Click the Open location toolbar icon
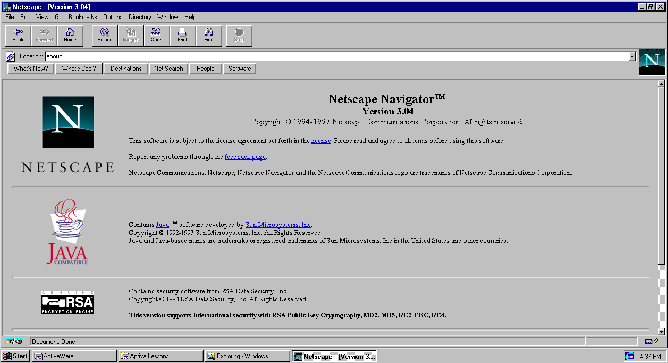 coord(156,35)
